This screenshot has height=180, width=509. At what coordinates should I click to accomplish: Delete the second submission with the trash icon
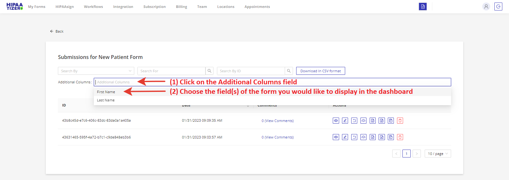click(x=400, y=137)
